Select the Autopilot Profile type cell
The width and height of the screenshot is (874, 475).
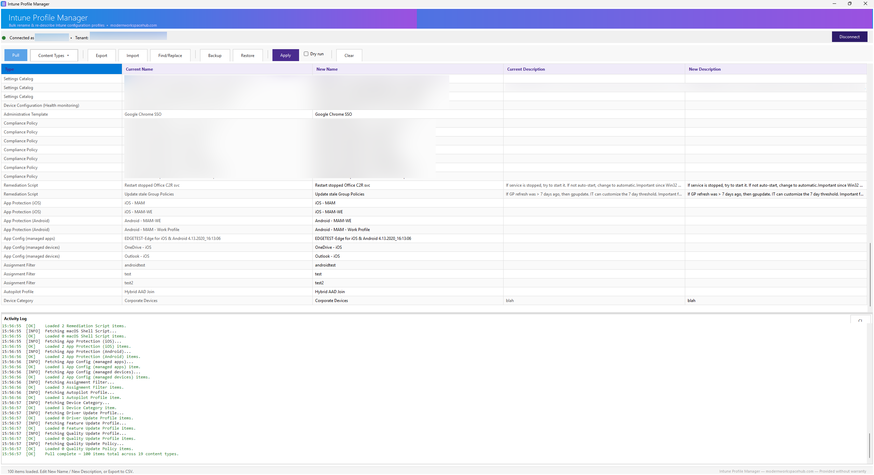pyautogui.click(x=61, y=292)
